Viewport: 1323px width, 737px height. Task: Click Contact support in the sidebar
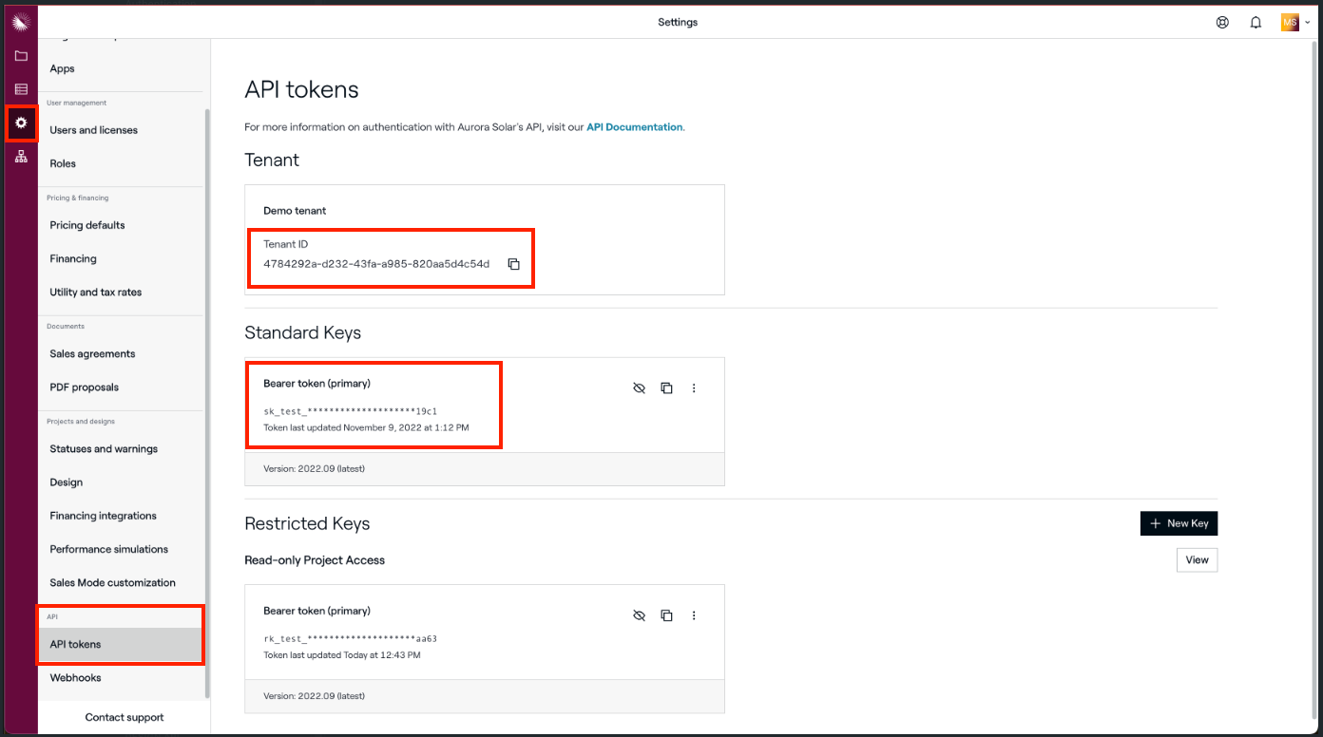(x=125, y=717)
